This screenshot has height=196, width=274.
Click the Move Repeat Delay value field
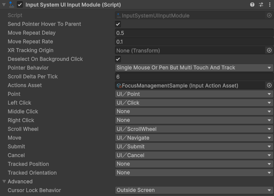194,33
